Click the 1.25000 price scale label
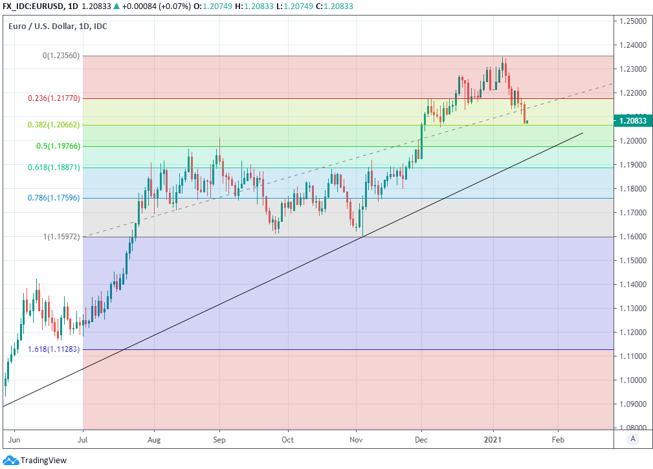The width and height of the screenshot is (653, 469). pyautogui.click(x=632, y=21)
